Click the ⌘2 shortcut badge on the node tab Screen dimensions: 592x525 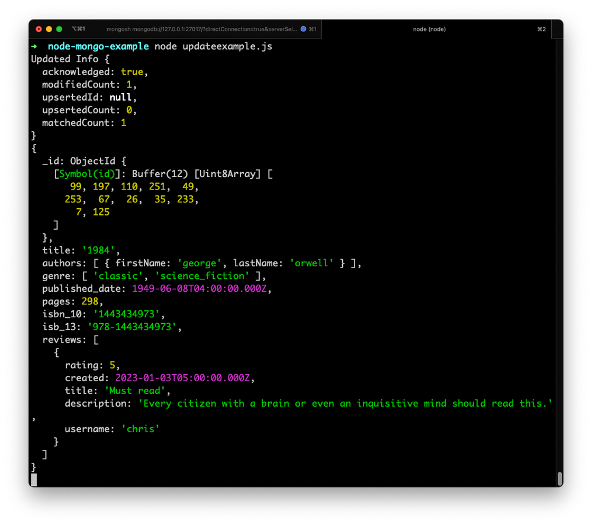pyautogui.click(x=542, y=29)
